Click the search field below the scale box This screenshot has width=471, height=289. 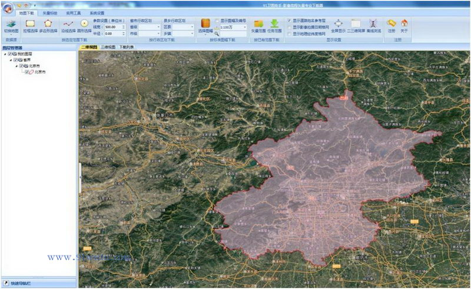pos(233,34)
